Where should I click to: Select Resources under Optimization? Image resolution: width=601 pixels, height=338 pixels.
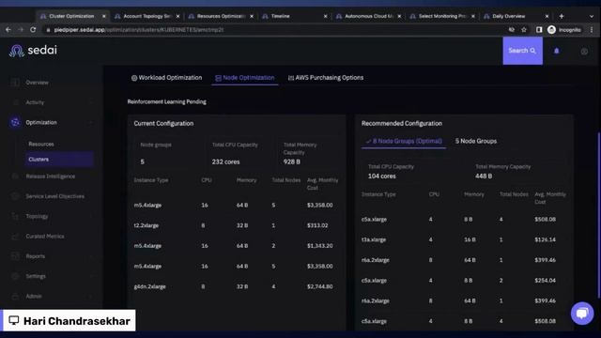[41, 144]
